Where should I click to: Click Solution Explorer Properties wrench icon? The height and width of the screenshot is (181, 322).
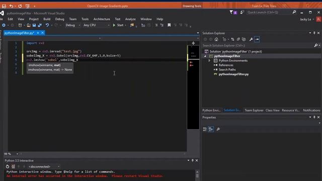tap(251, 39)
